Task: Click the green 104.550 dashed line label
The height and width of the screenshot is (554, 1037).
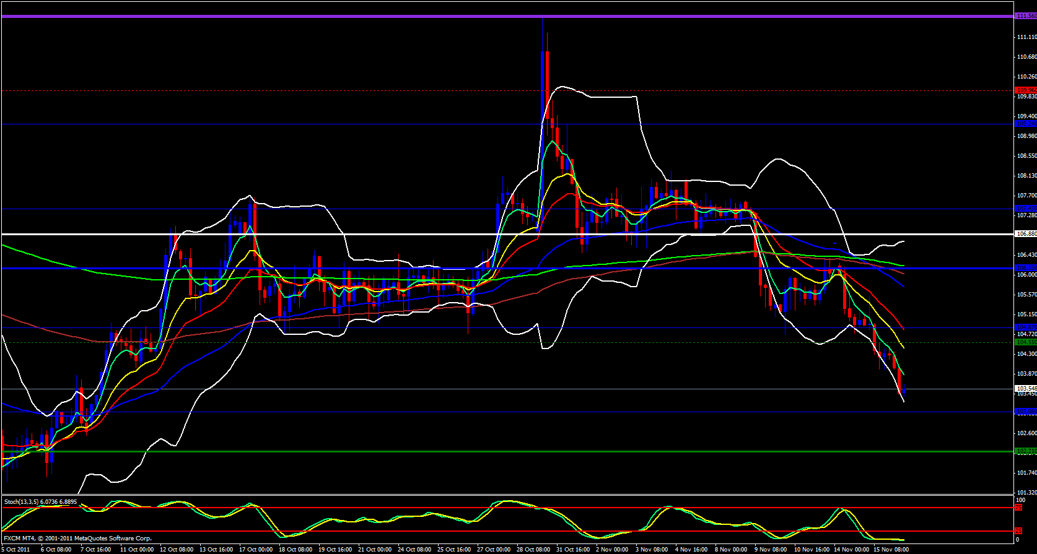Action: click(1026, 342)
